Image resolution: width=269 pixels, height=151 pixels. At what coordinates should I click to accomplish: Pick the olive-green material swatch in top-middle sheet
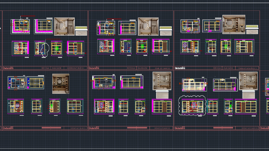(x=166, y=28)
